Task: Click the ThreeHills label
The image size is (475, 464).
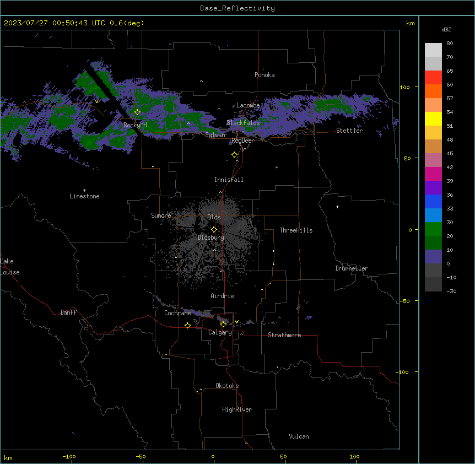Action: click(x=296, y=230)
